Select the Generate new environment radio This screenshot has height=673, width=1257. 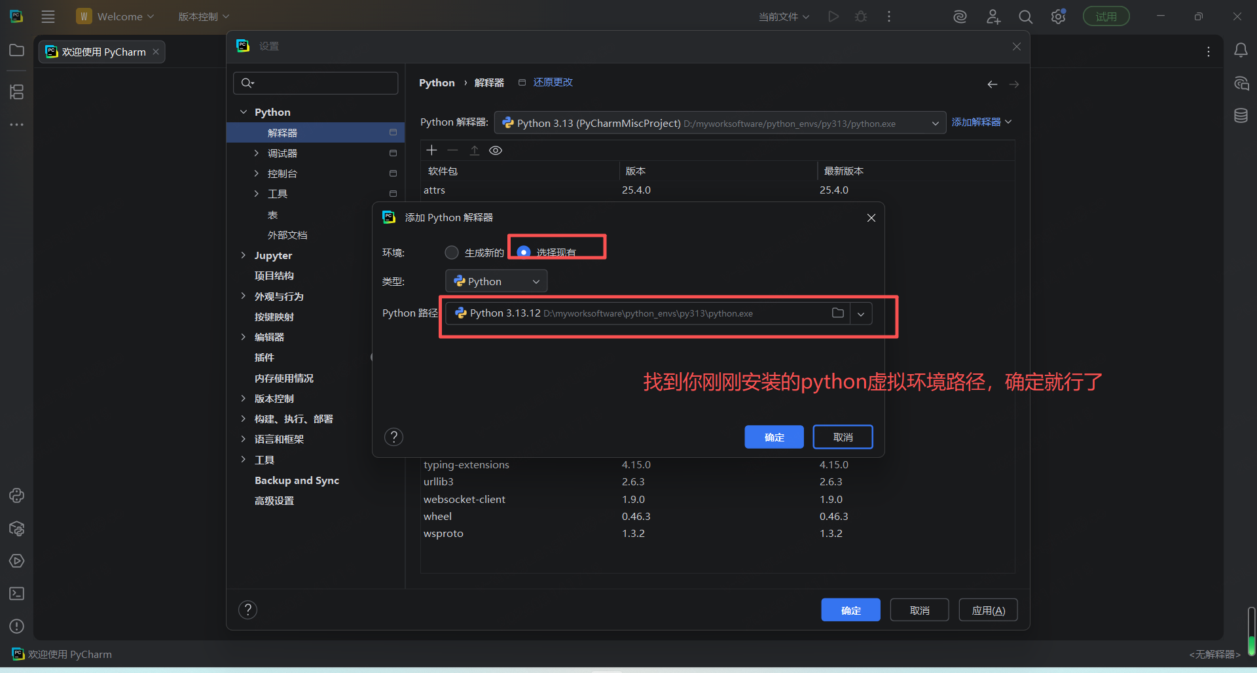[452, 252]
